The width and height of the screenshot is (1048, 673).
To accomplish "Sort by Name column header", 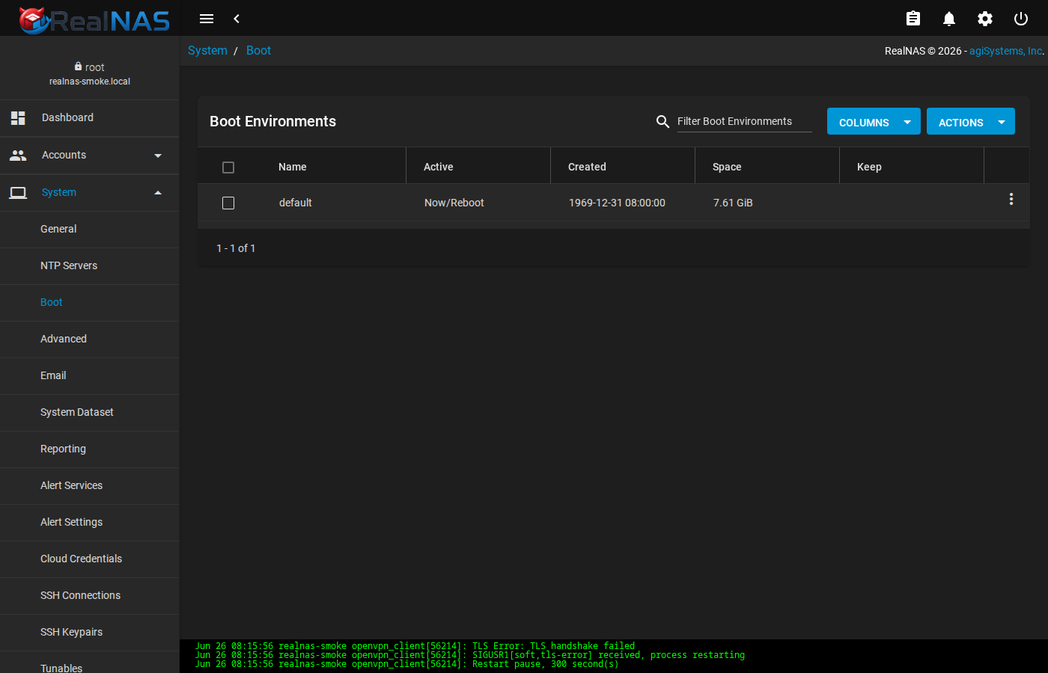I will point(292,167).
